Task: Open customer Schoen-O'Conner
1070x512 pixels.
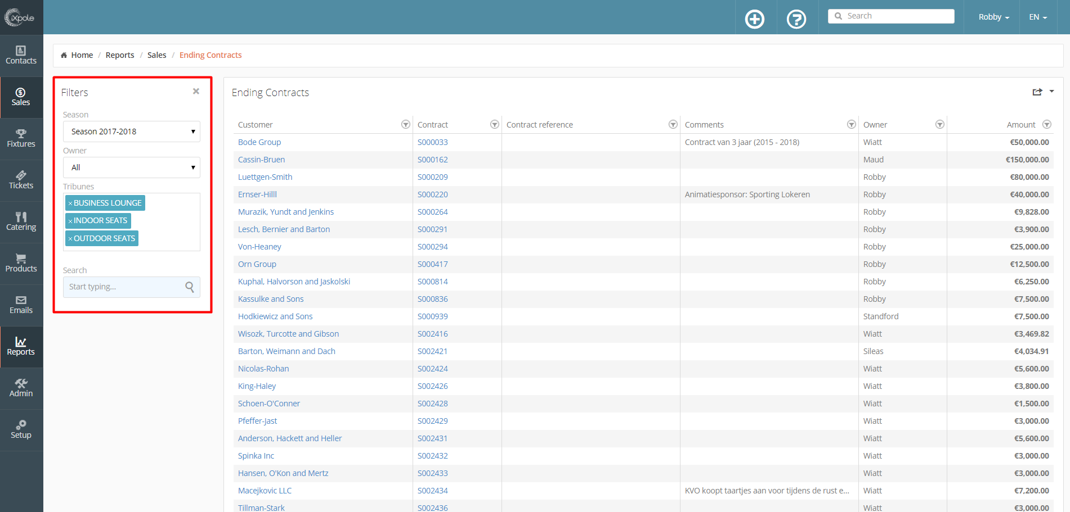Action: click(x=268, y=404)
